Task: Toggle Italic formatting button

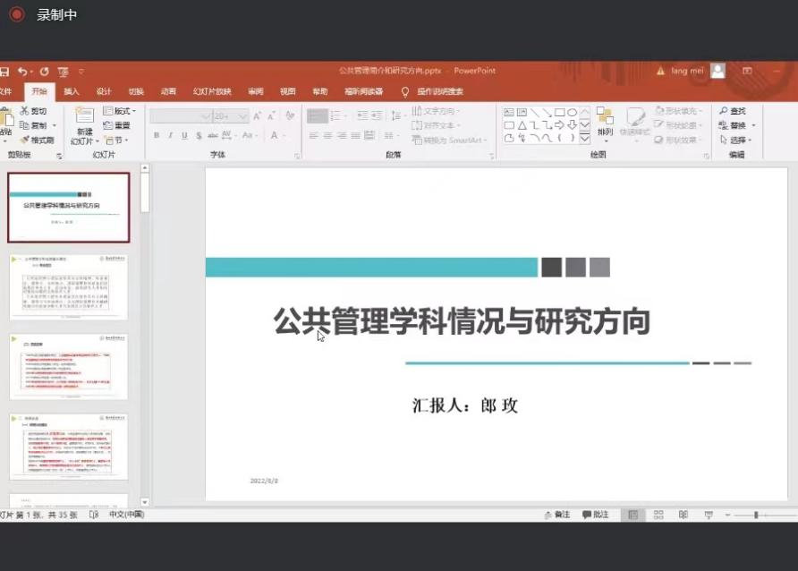Action: [x=170, y=136]
